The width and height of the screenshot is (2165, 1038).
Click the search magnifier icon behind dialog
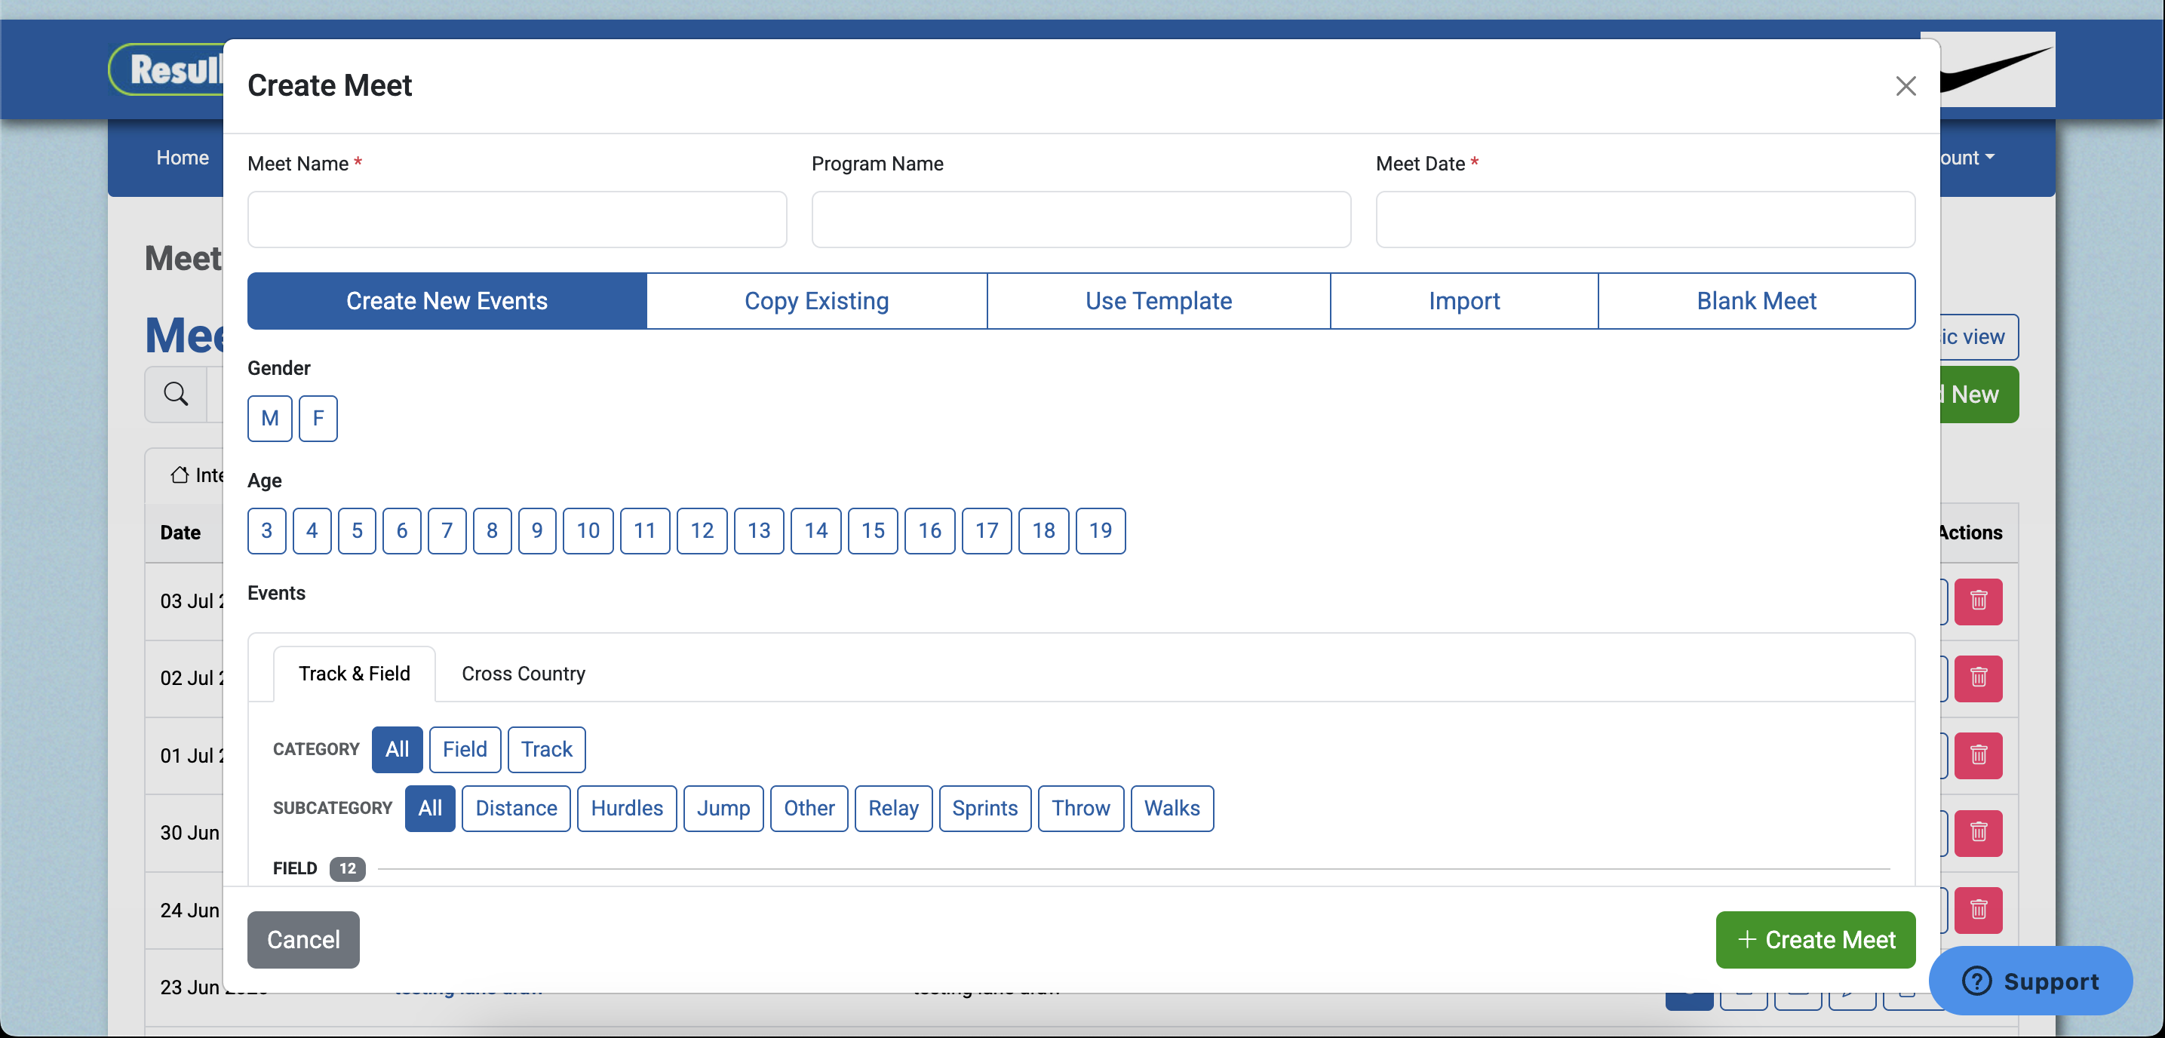tap(176, 393)
